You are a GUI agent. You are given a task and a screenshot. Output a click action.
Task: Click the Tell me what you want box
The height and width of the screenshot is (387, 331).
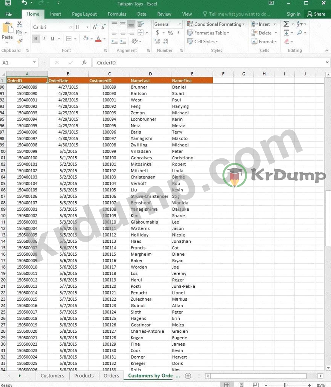click(236, 14)
